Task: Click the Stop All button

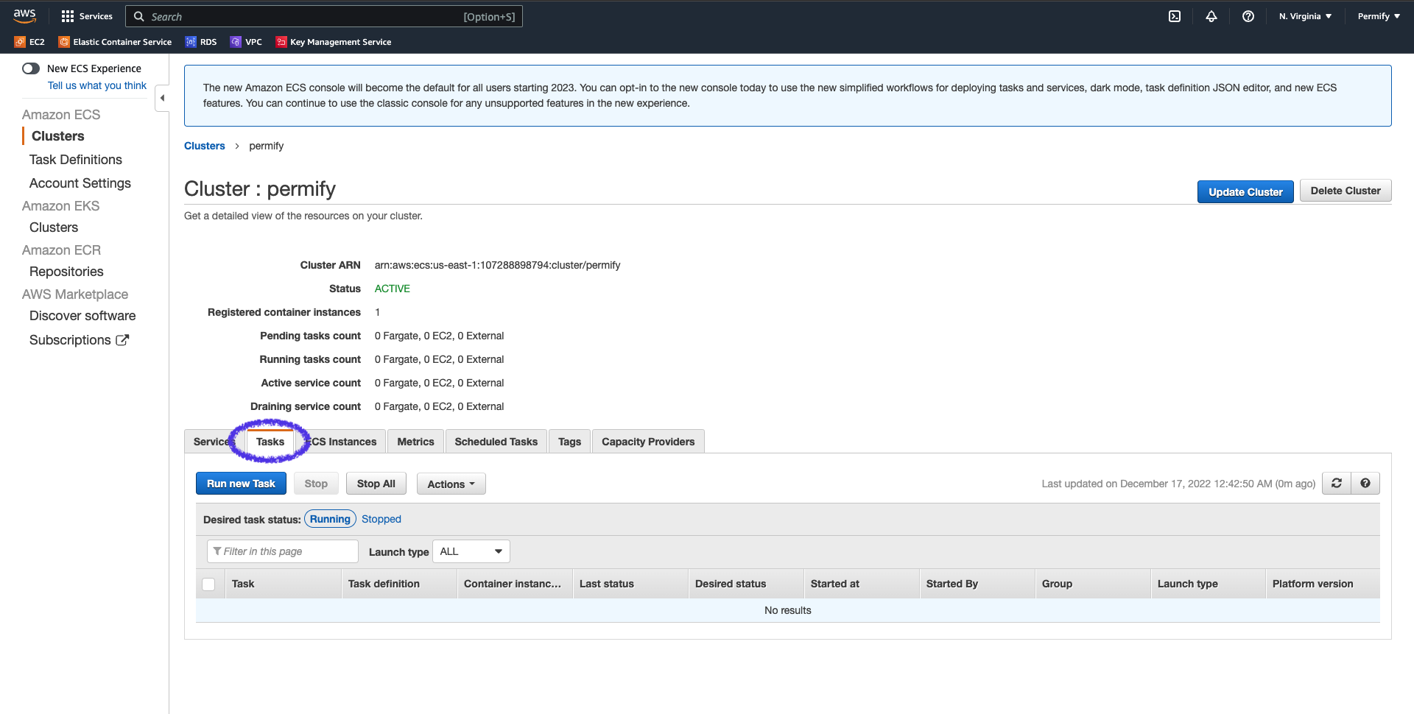Action: coord(376,484)
